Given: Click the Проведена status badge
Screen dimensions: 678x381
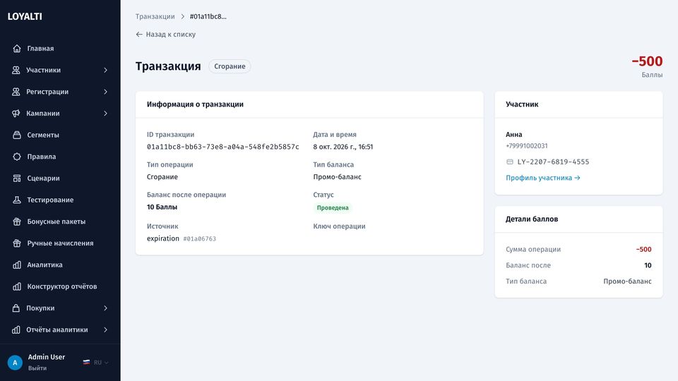Looking at the screenshot, I should click(x=333, y=207).
